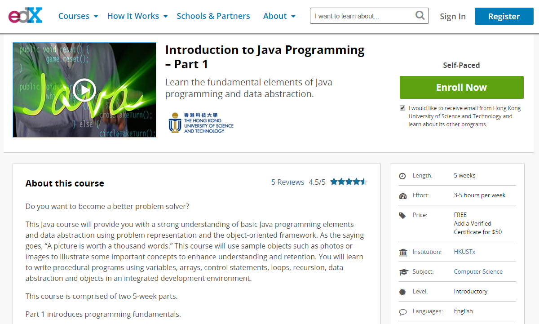Click 'Do you want to become a better problem solver?'
The height and width of the screenshot is (324, 539).
pos(107,207)
